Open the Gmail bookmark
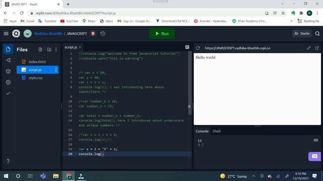323x181 pixels. 27,21
